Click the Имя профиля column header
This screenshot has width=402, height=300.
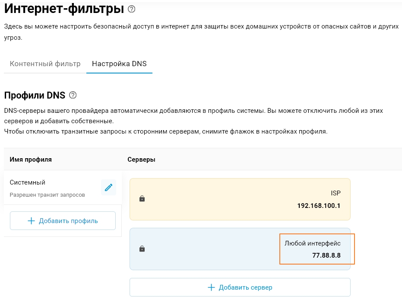click(31, 160)
